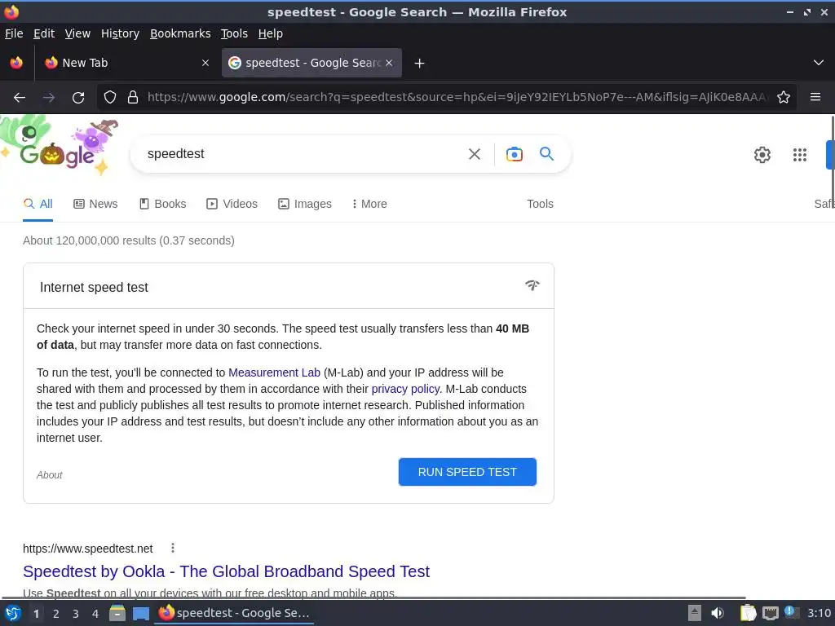The image size is (835, 626).
Task: Click the Firefox address bar URL
Action: pyautogui.click(x=457, y=97)
